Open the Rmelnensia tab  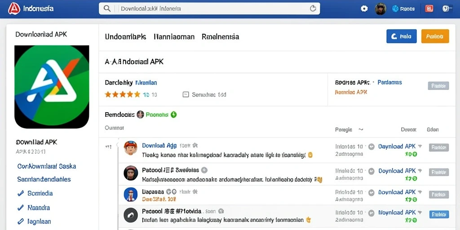pos(220,37)
